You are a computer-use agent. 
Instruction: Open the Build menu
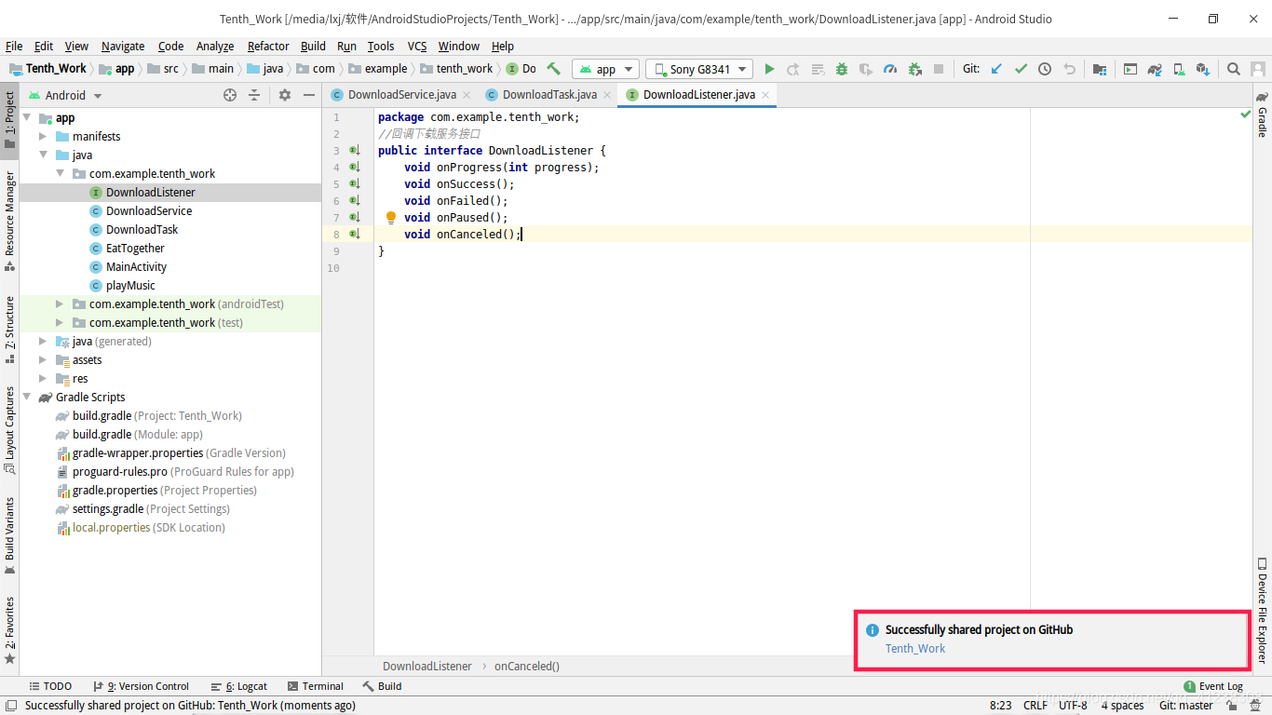tap(313, 46)
